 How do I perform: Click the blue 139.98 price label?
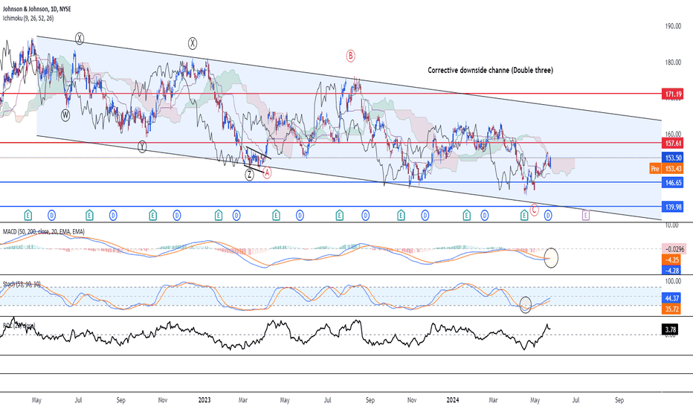672,207
